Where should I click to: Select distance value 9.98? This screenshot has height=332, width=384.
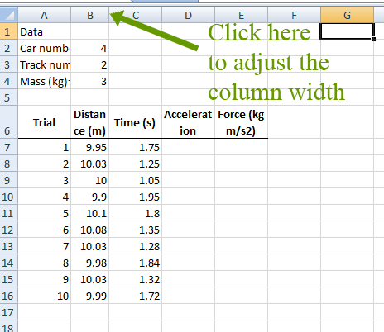pyautogui.click(x=90, y=263)
